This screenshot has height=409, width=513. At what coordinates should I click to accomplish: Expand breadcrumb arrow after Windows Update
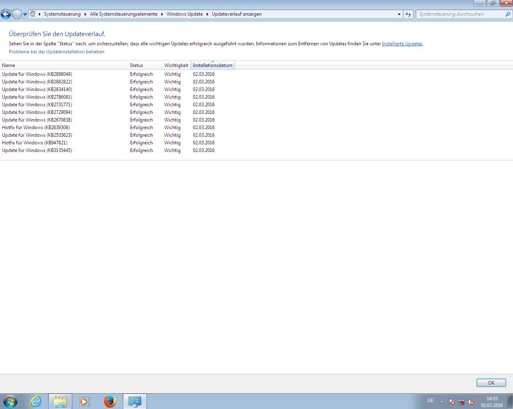click(208, 14)
